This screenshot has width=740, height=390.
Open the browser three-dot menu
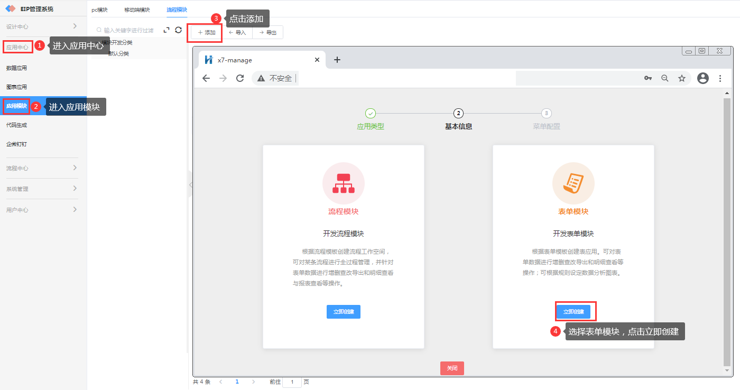click(720, 78)
